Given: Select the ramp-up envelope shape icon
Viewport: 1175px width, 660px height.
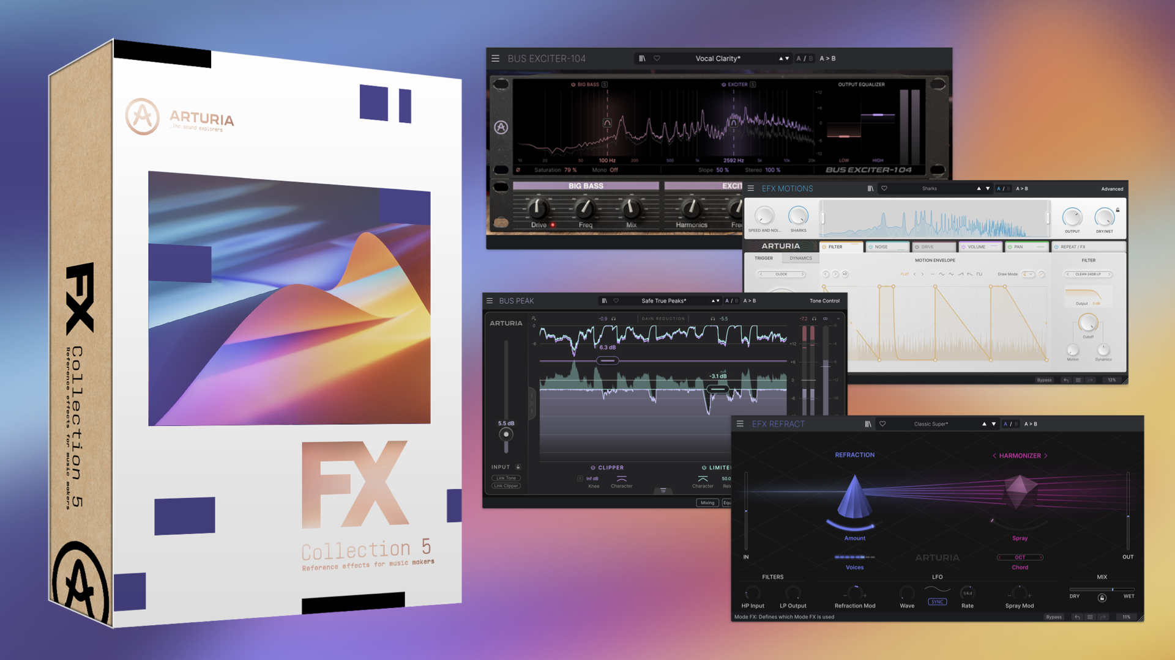Looking at the screenshot, I should click(x=961, y=274).
